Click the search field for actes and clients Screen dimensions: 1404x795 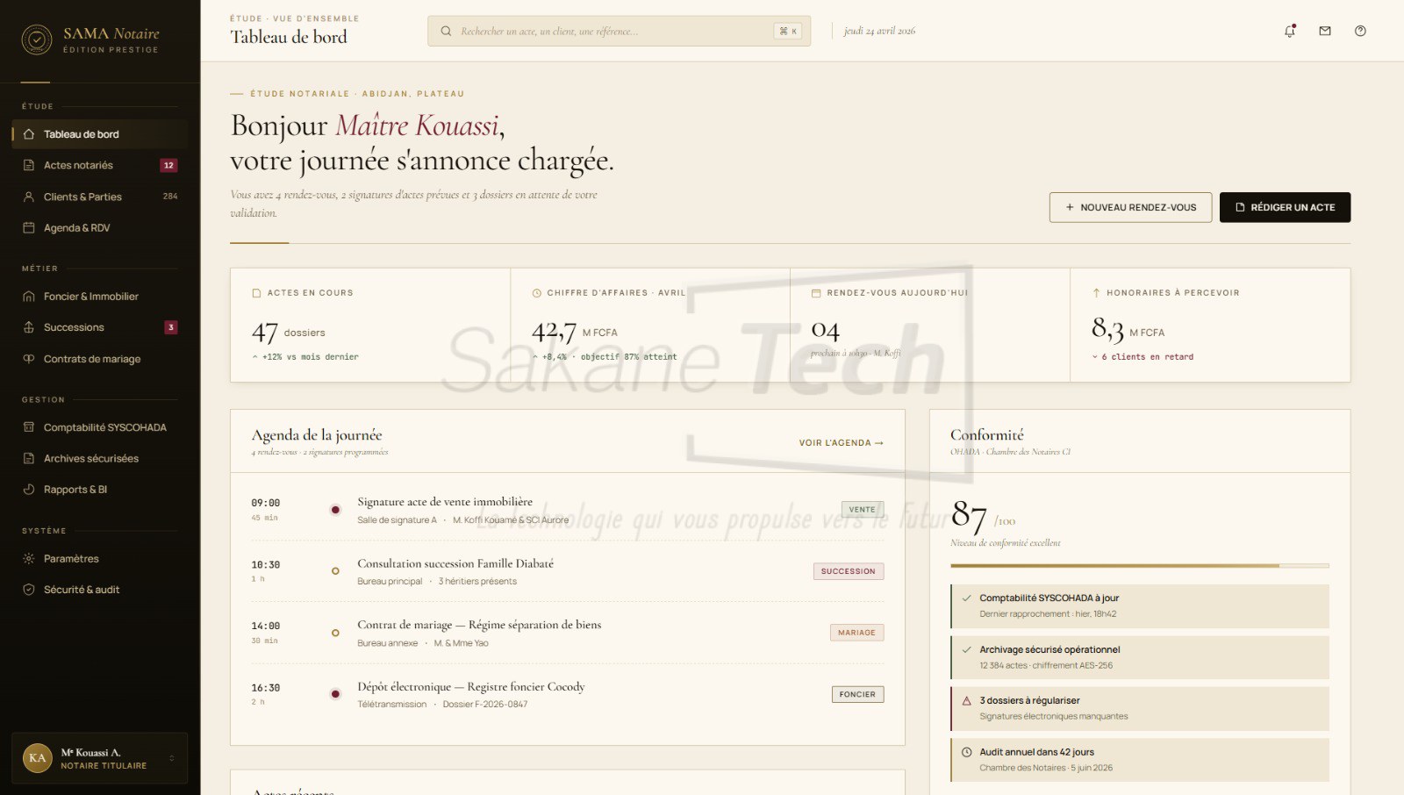[x=619, y=31]
